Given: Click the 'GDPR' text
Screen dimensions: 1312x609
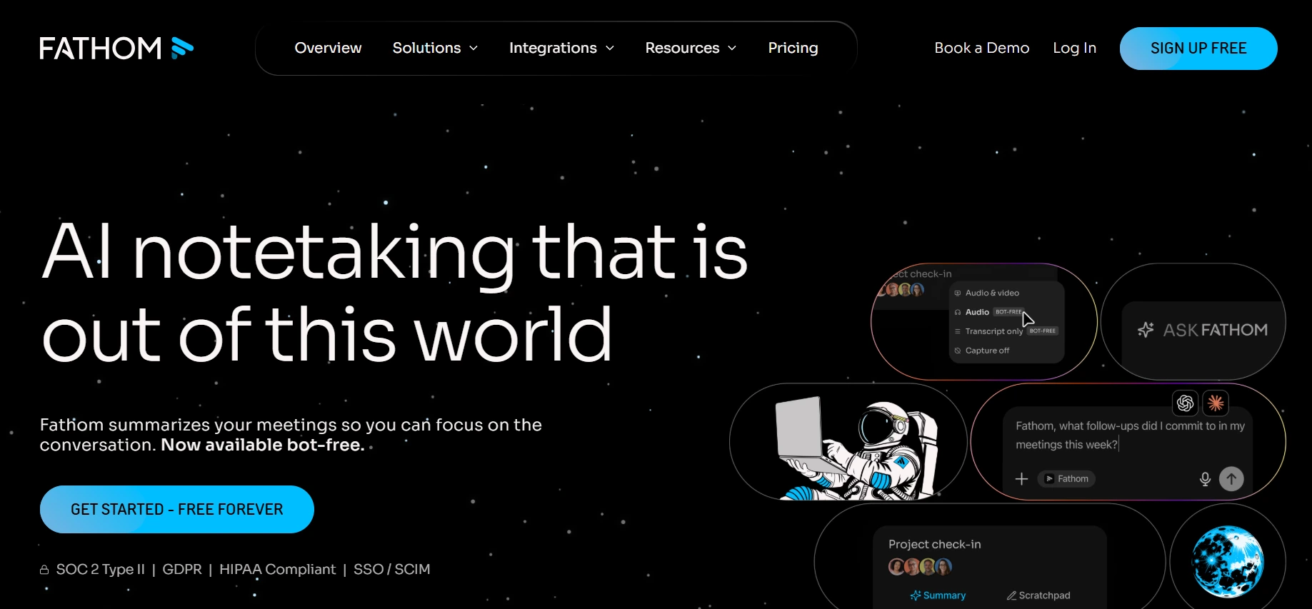Looking at the screenshot, I should (182, 569).
